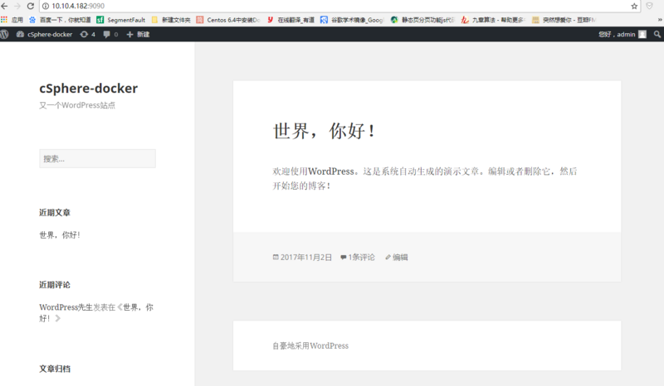Click the admin bar search magnifier
The width and height of the screenshot is (664, 386).
pyautogui.click(x=657, y=34)
